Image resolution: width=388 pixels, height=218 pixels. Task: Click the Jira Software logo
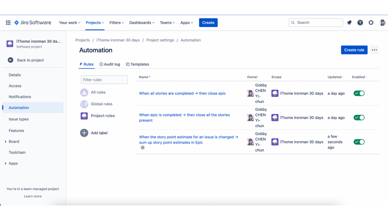(33, 22)
